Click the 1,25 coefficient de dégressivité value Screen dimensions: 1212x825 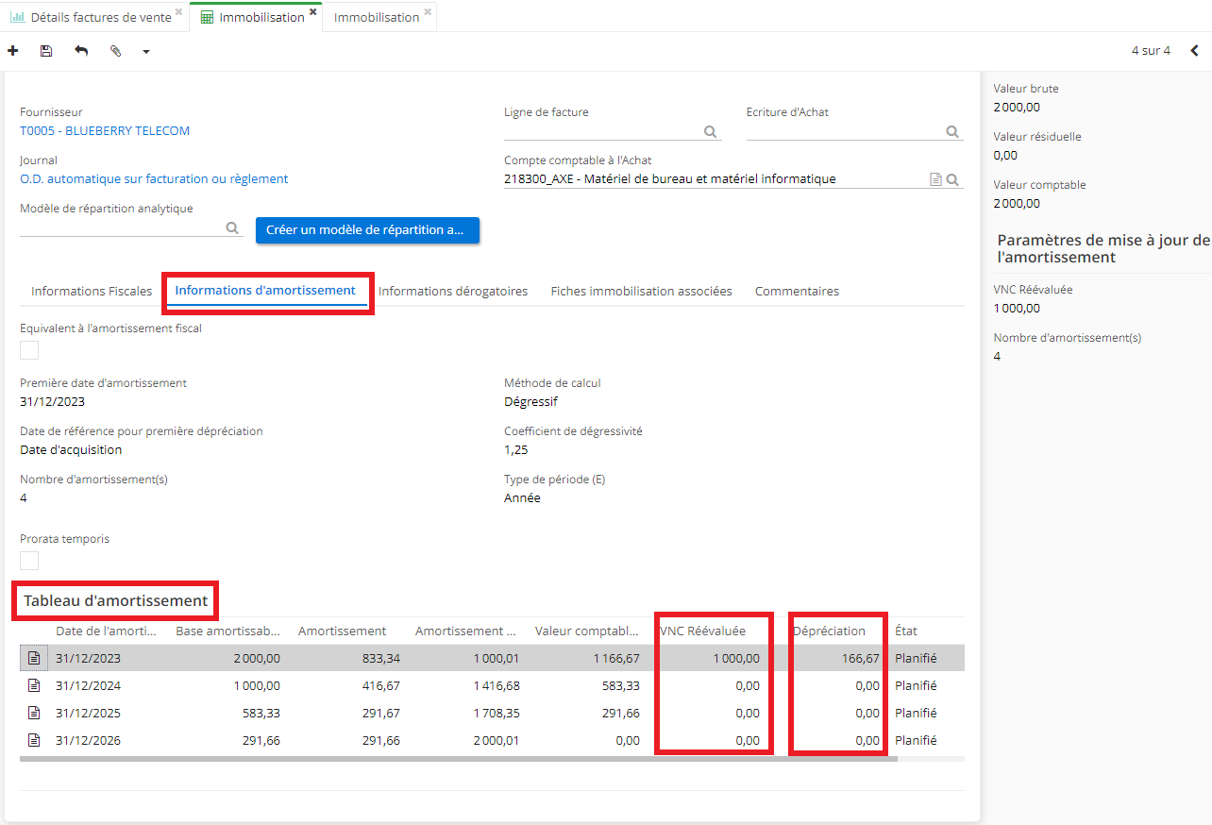[515, 450]
